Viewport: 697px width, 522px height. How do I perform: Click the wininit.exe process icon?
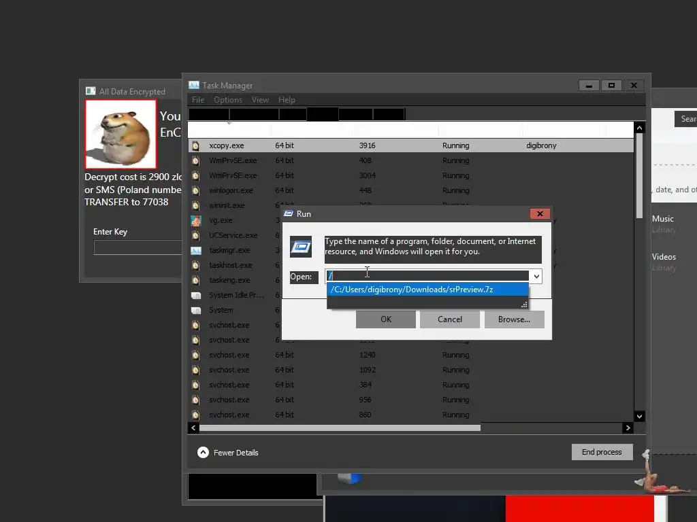(x=195, y=205)
